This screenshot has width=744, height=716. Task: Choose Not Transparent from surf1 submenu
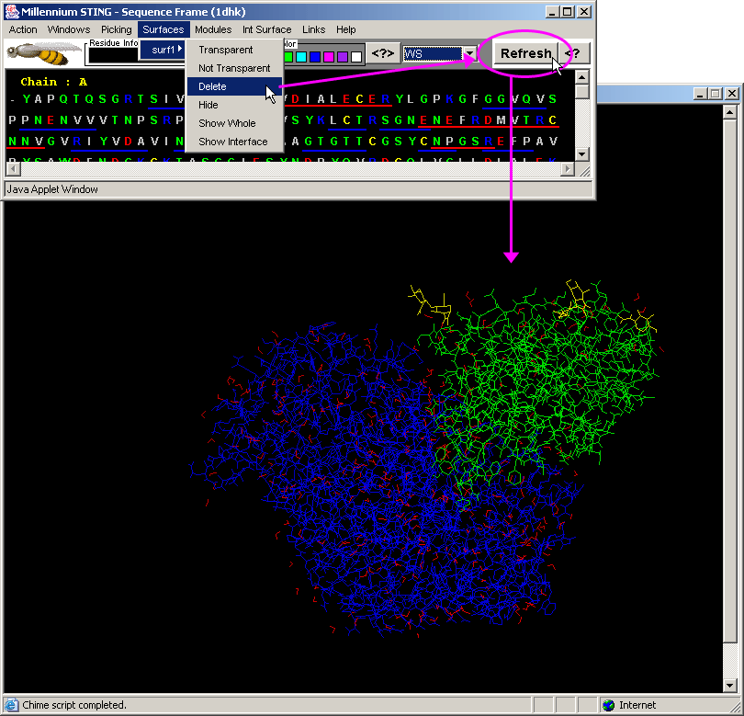point(234,68)
